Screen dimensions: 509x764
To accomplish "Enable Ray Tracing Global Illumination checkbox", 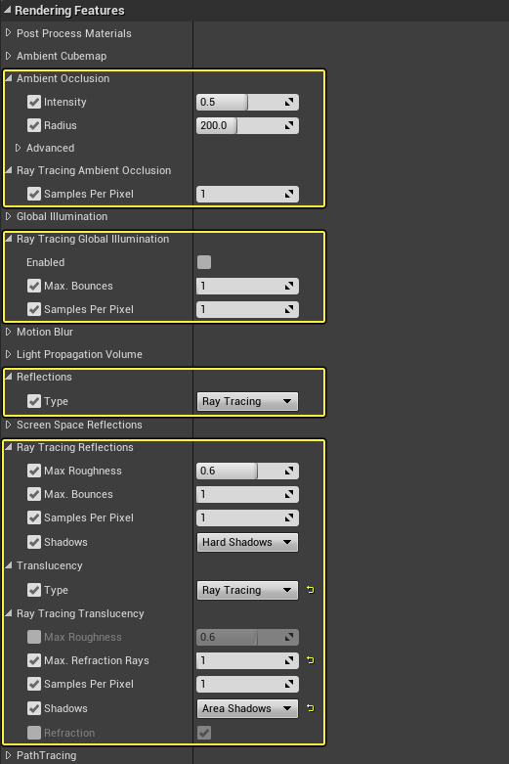I will pyautogui.click(x=204, y=262).
